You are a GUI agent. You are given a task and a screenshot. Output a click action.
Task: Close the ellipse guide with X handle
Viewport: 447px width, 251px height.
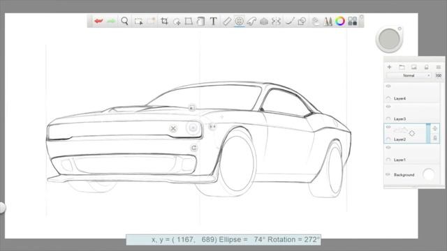coord(173,128)
